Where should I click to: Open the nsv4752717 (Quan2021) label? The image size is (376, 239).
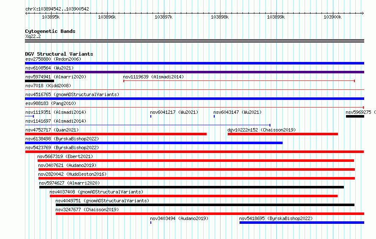click(x=52, y=130)
